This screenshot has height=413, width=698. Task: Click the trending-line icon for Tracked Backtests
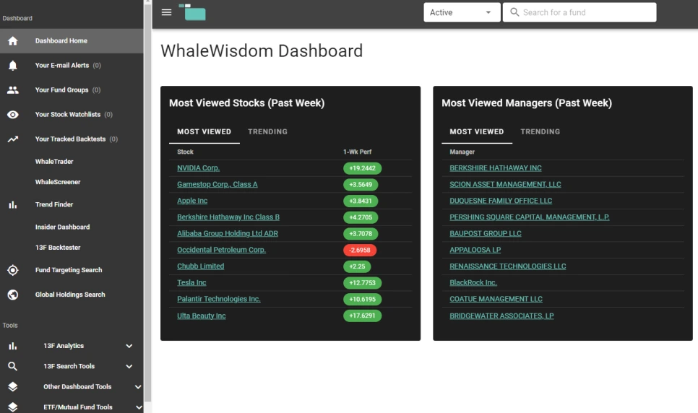point(13,139)
